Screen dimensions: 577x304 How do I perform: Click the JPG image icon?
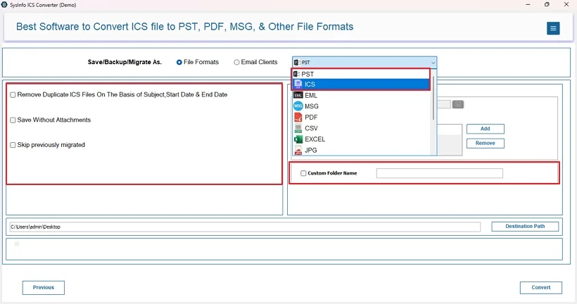[298, 150]
